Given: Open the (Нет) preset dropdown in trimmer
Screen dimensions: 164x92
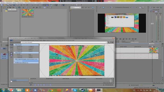Looking at the screenshot, I should (x=76, y=7).
